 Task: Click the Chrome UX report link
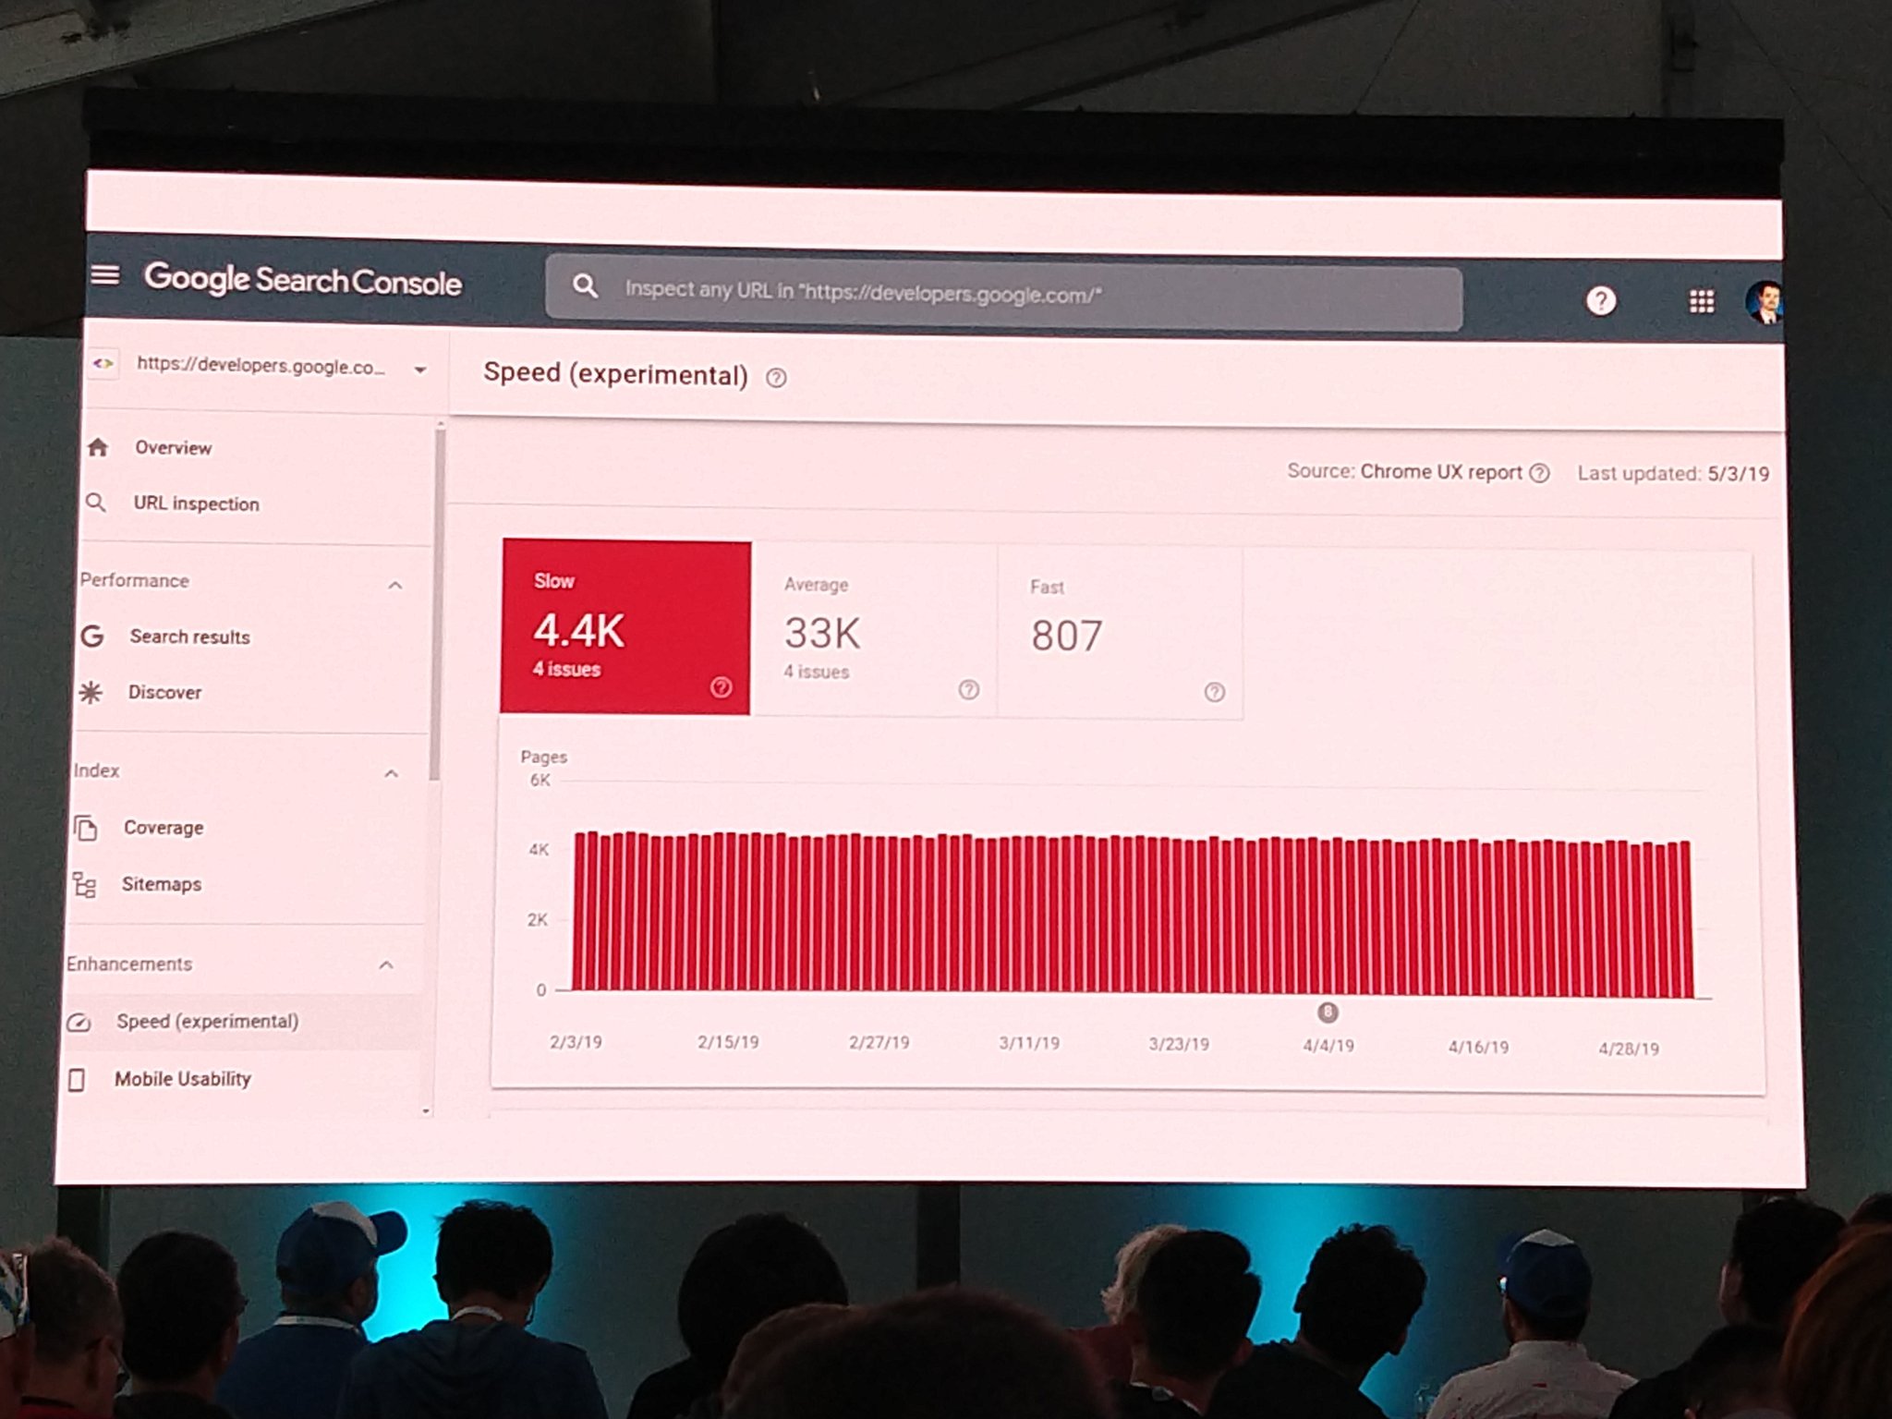1440,472
